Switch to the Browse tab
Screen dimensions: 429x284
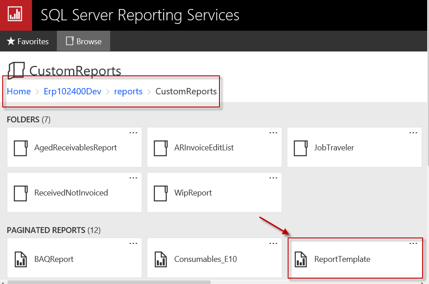84,42
